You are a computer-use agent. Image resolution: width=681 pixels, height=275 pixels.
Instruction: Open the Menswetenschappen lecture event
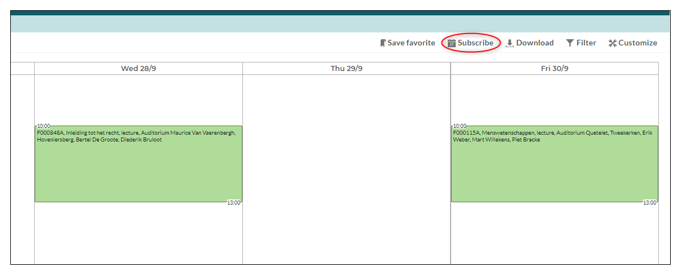[555, 168]
